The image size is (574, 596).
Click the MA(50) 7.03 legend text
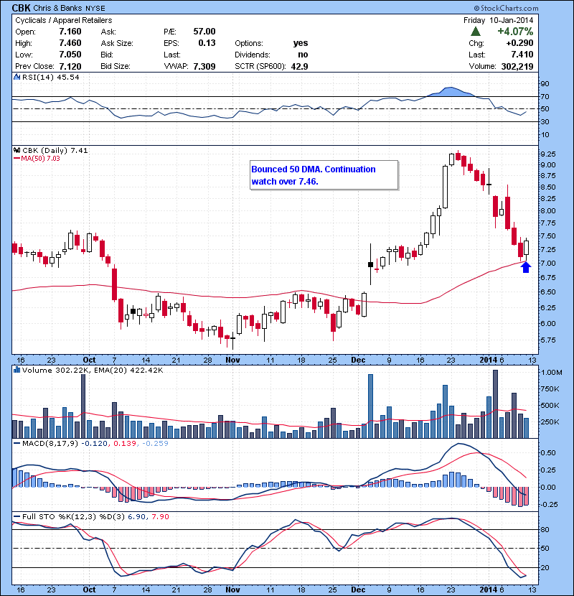(x=41, y=159)
